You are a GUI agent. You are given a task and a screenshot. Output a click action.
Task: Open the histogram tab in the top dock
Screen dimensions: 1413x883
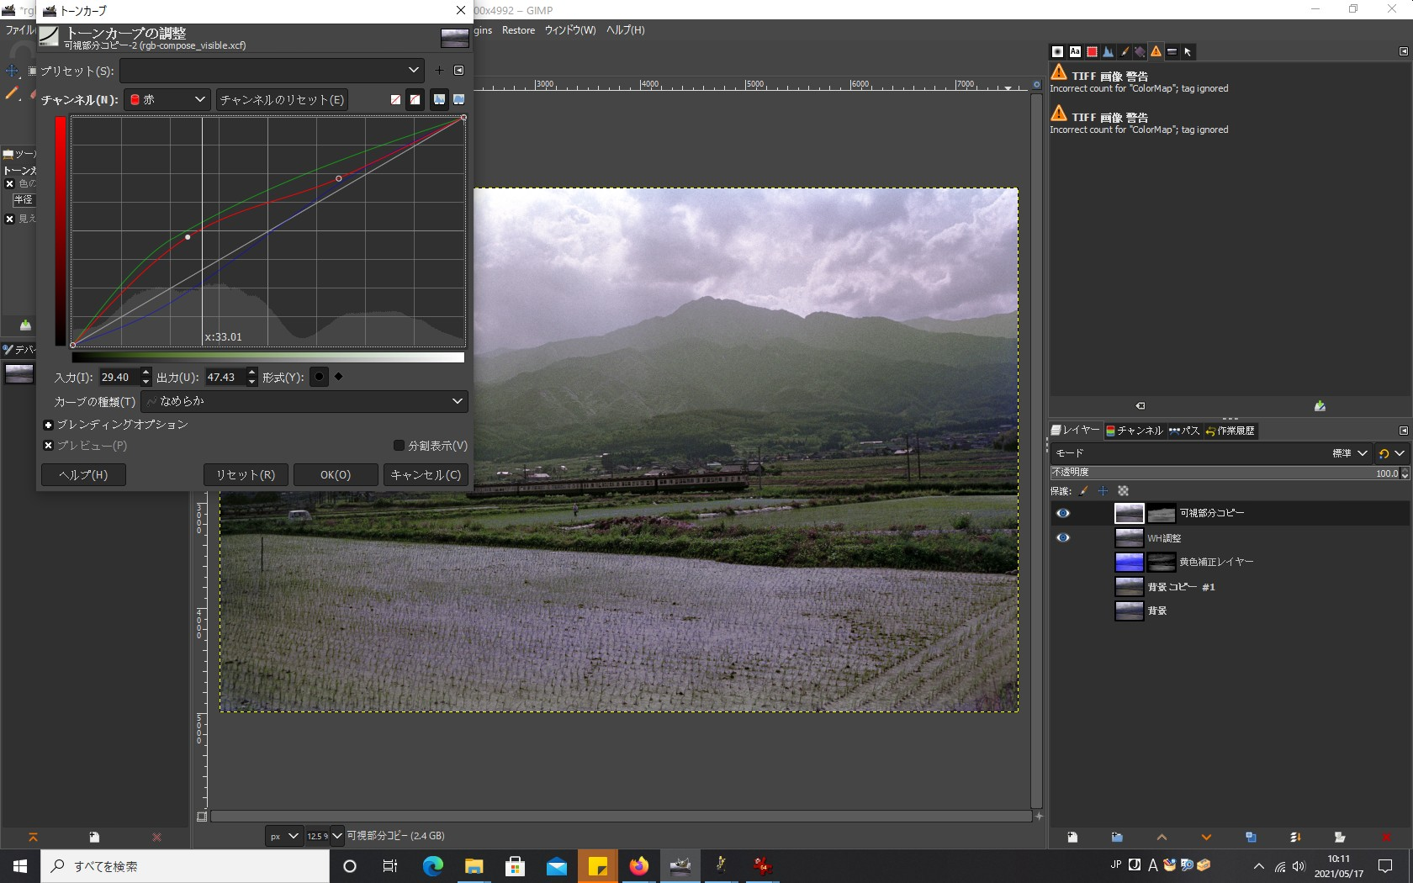(x=1108, y=51)
